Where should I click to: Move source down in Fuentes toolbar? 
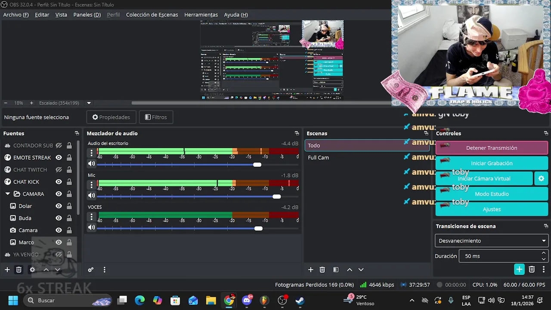point(58,270)
